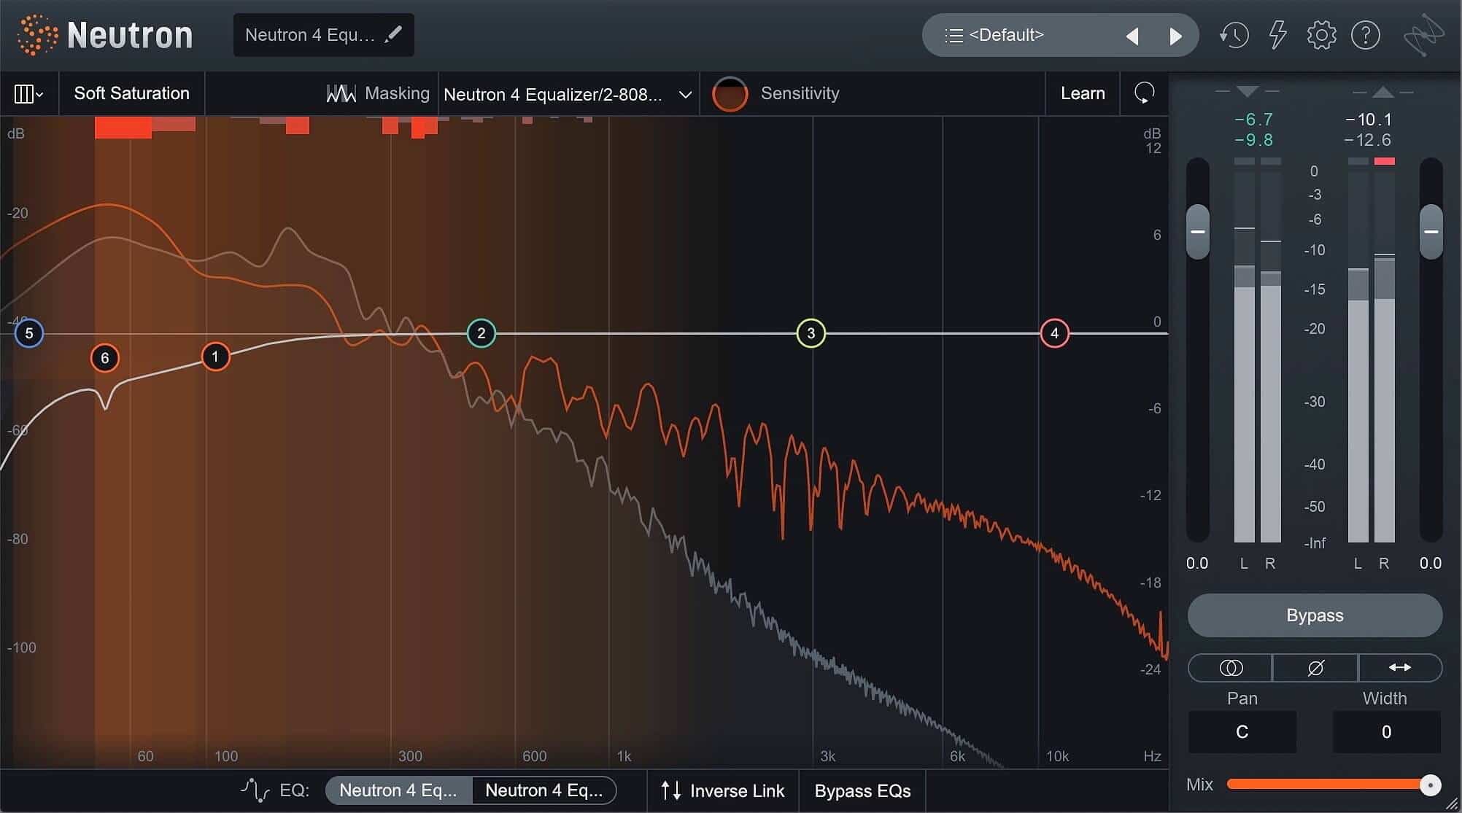1462x813 pixels.
Task: Open settings with the gear icon
Action: [1321, 35]
